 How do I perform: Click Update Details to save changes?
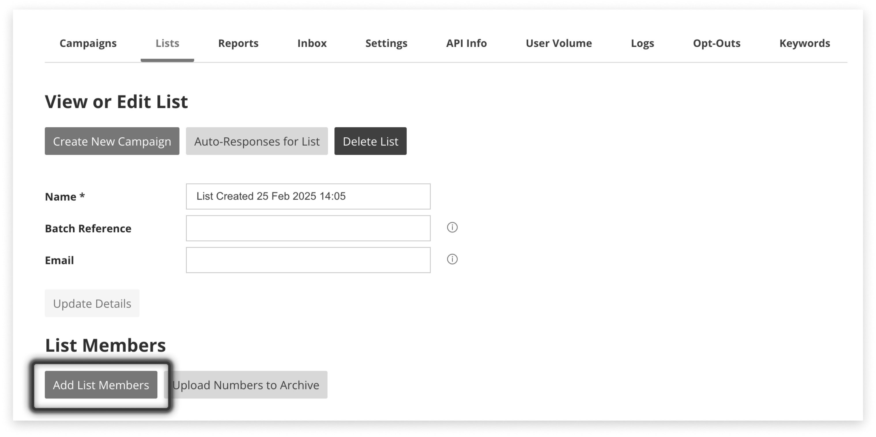coord(92,303)
